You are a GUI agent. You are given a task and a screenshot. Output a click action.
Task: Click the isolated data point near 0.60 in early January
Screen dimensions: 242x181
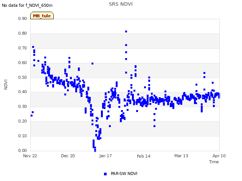[x=92, y=64]
